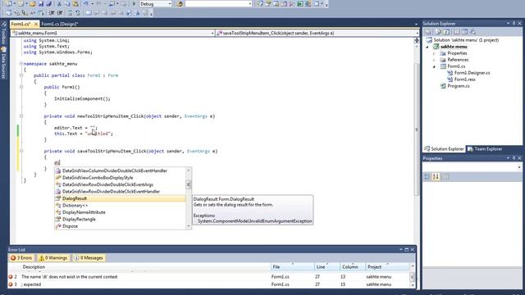Click Categorized view icon in Properties panel
The image size is (525, 295).
click(x=427, y=177)
